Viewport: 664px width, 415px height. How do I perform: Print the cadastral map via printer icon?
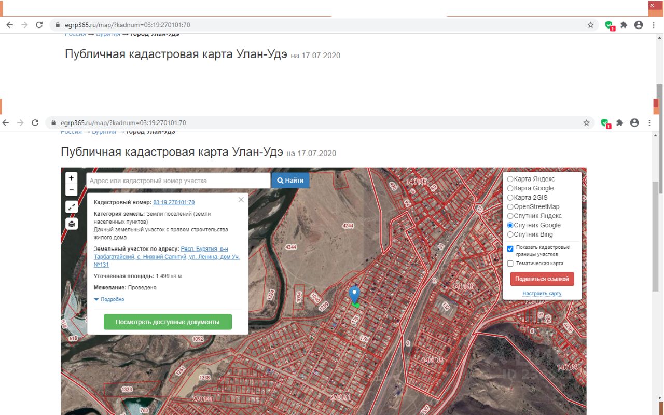tap(72, 224)
